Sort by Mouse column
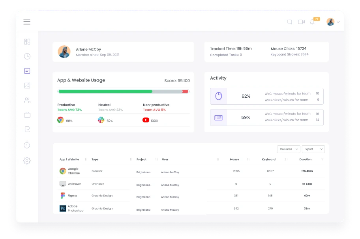 coord(248,159)
